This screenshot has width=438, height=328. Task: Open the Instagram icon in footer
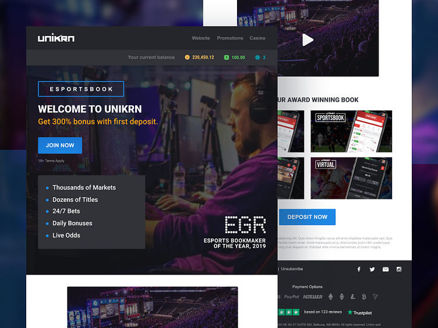pos(399,269)
